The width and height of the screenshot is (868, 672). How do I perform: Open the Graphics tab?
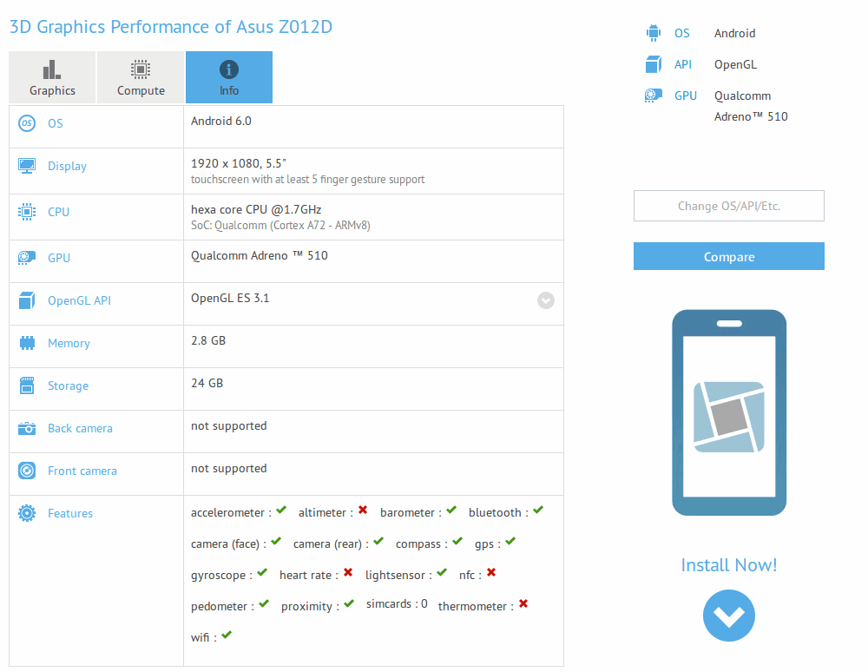point(52,77)
